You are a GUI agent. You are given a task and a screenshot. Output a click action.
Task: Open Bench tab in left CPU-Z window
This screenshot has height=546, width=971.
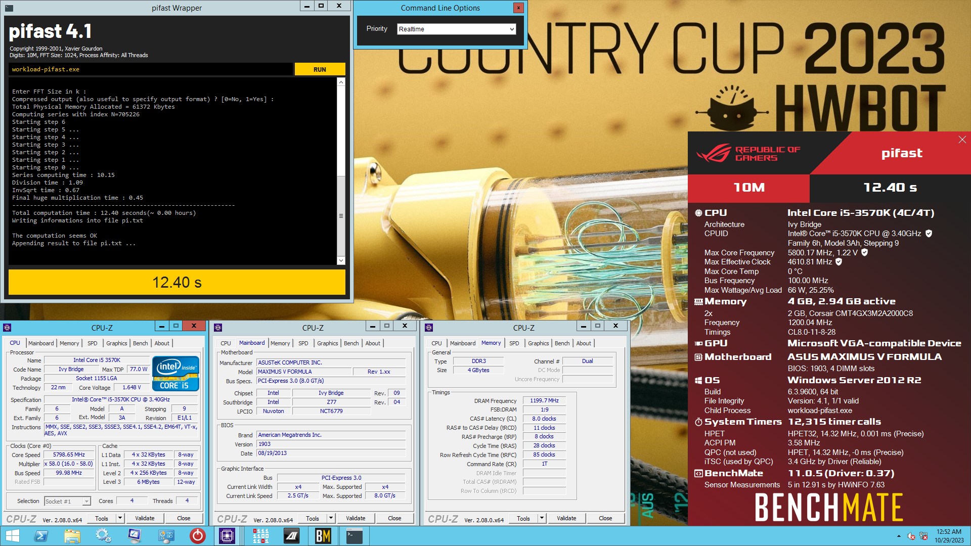[140, 343]
